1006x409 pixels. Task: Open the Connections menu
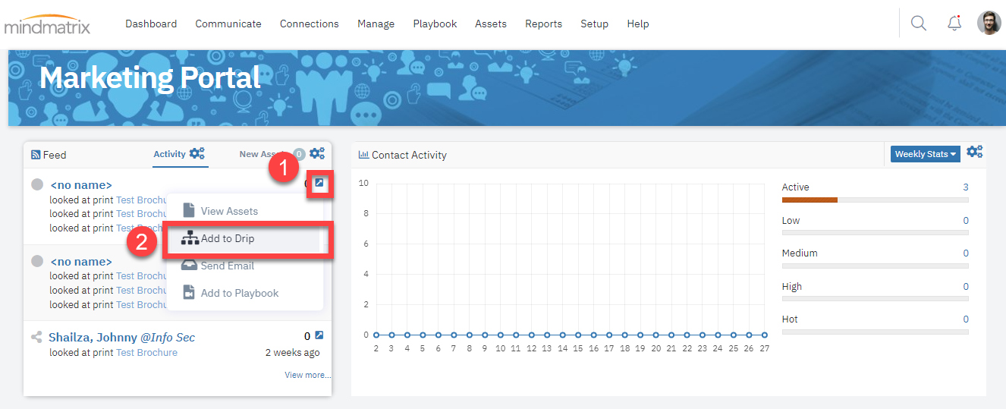tap(310, 24)
